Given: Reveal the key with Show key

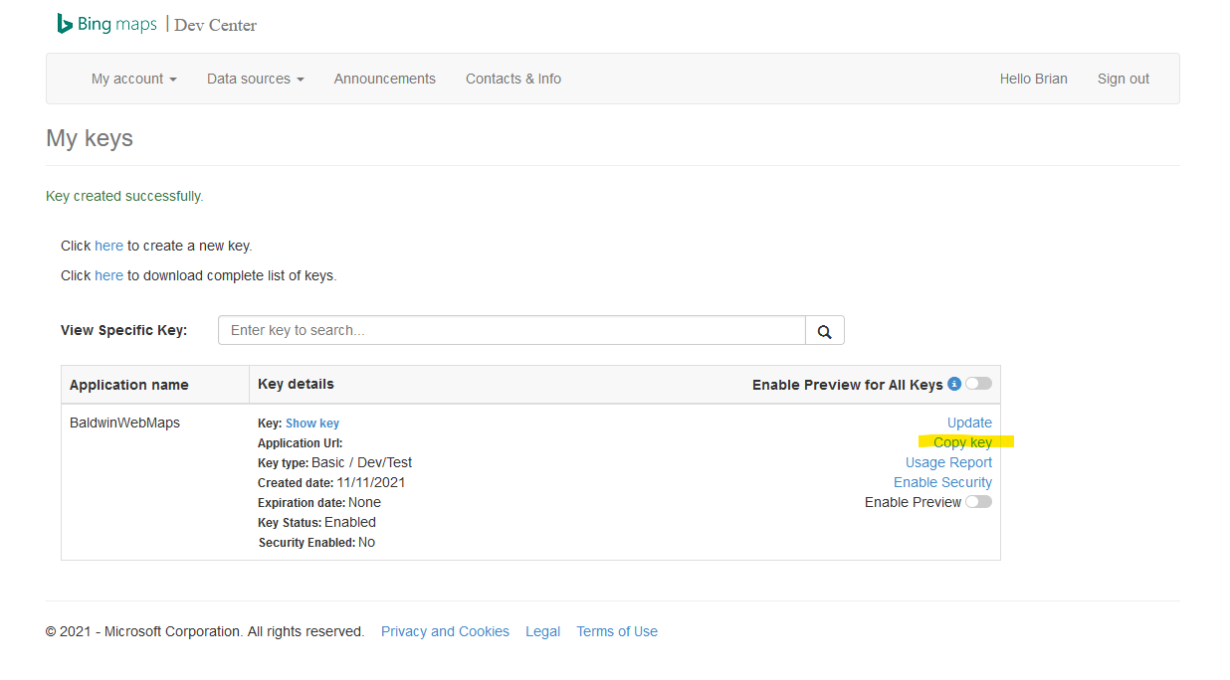Looking at the screenshot, I should [311, 423].
